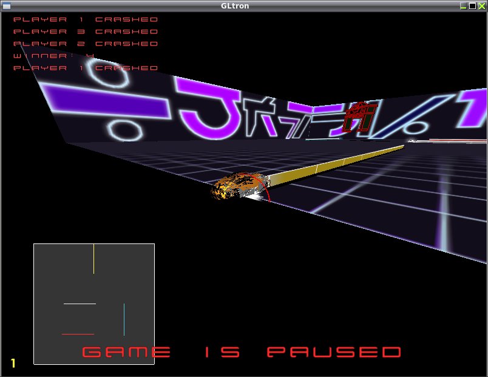Click the "WINNER: 4" console message

click(53, 56)
